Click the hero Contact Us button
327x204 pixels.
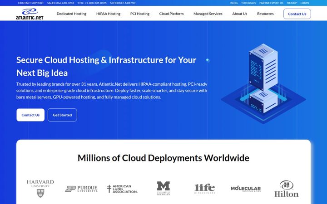click(30, 115)
